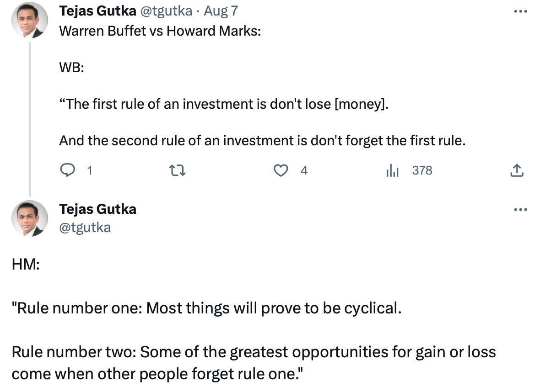Open the reply comment bubble icon
Screen dimensions: 540x392
coord(68,170)
